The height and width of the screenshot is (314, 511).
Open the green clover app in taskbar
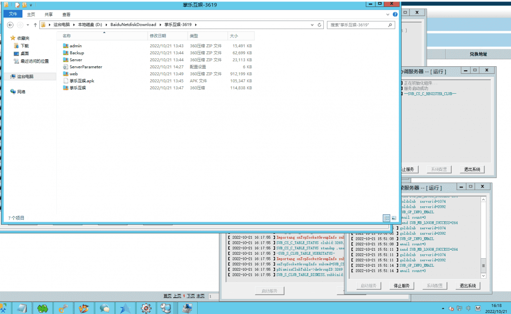42,308
